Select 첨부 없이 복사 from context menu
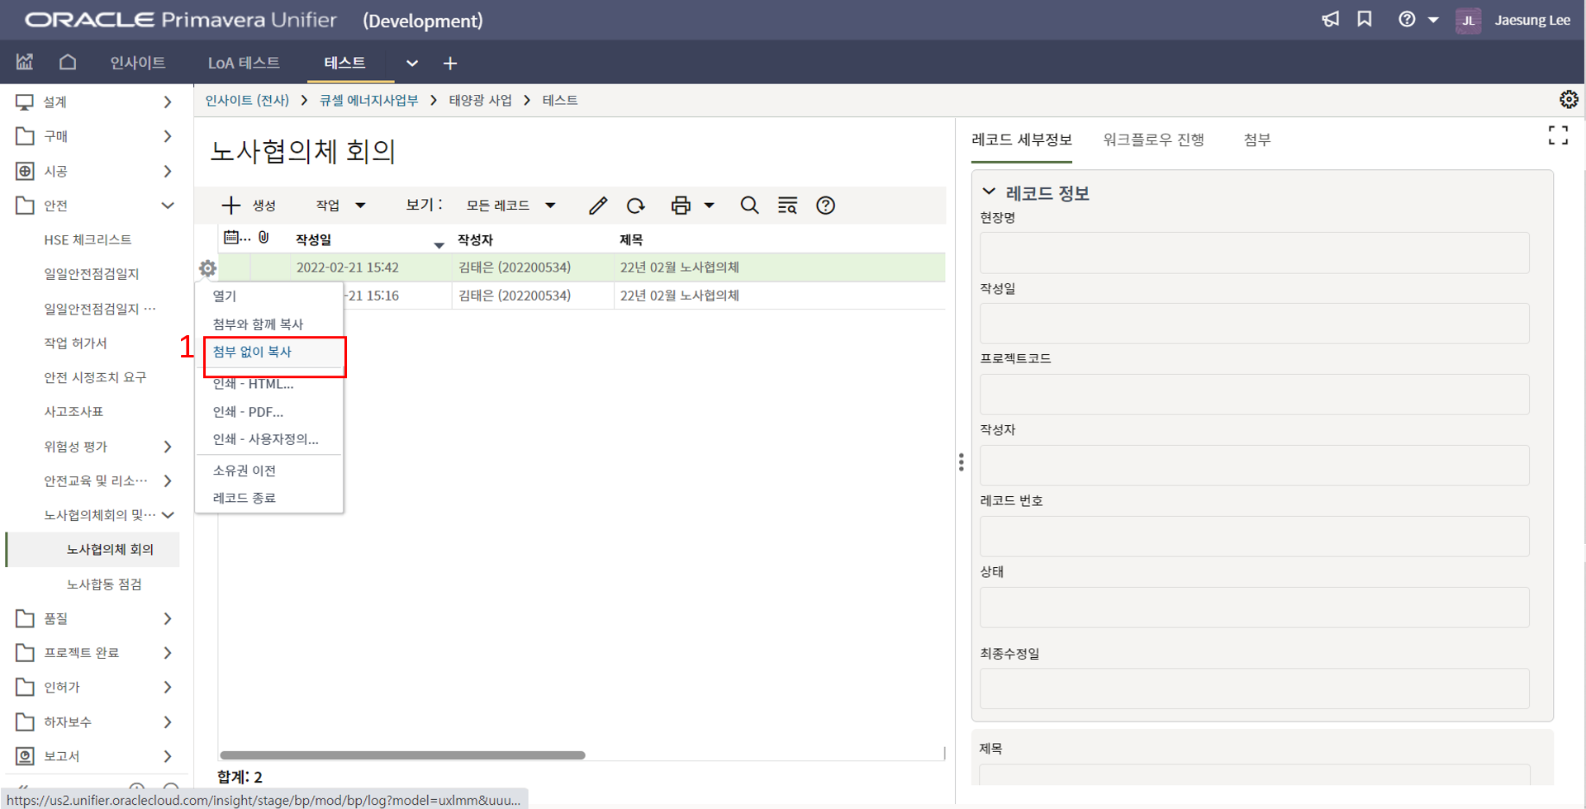This screenshot has width=1586, height=809. click(253, 352)
